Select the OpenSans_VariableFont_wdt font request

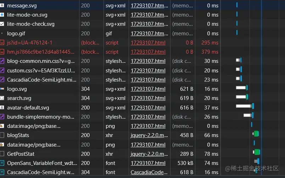click(x=42, y=163)
